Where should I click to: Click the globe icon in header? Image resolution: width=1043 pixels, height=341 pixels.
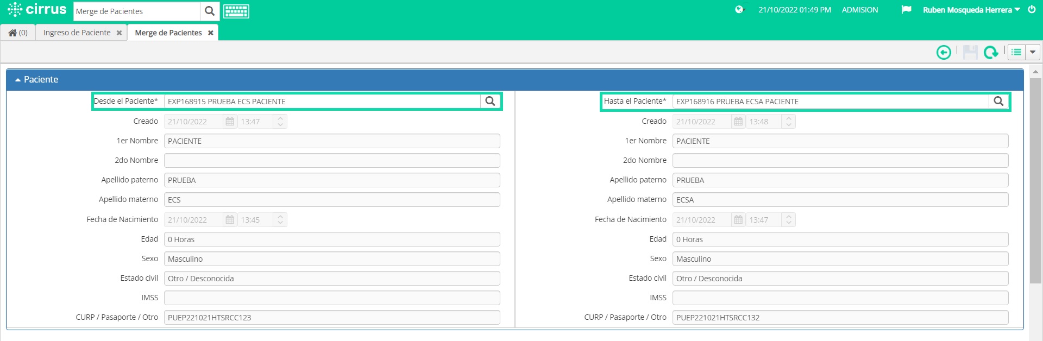[x=739, y=10]
